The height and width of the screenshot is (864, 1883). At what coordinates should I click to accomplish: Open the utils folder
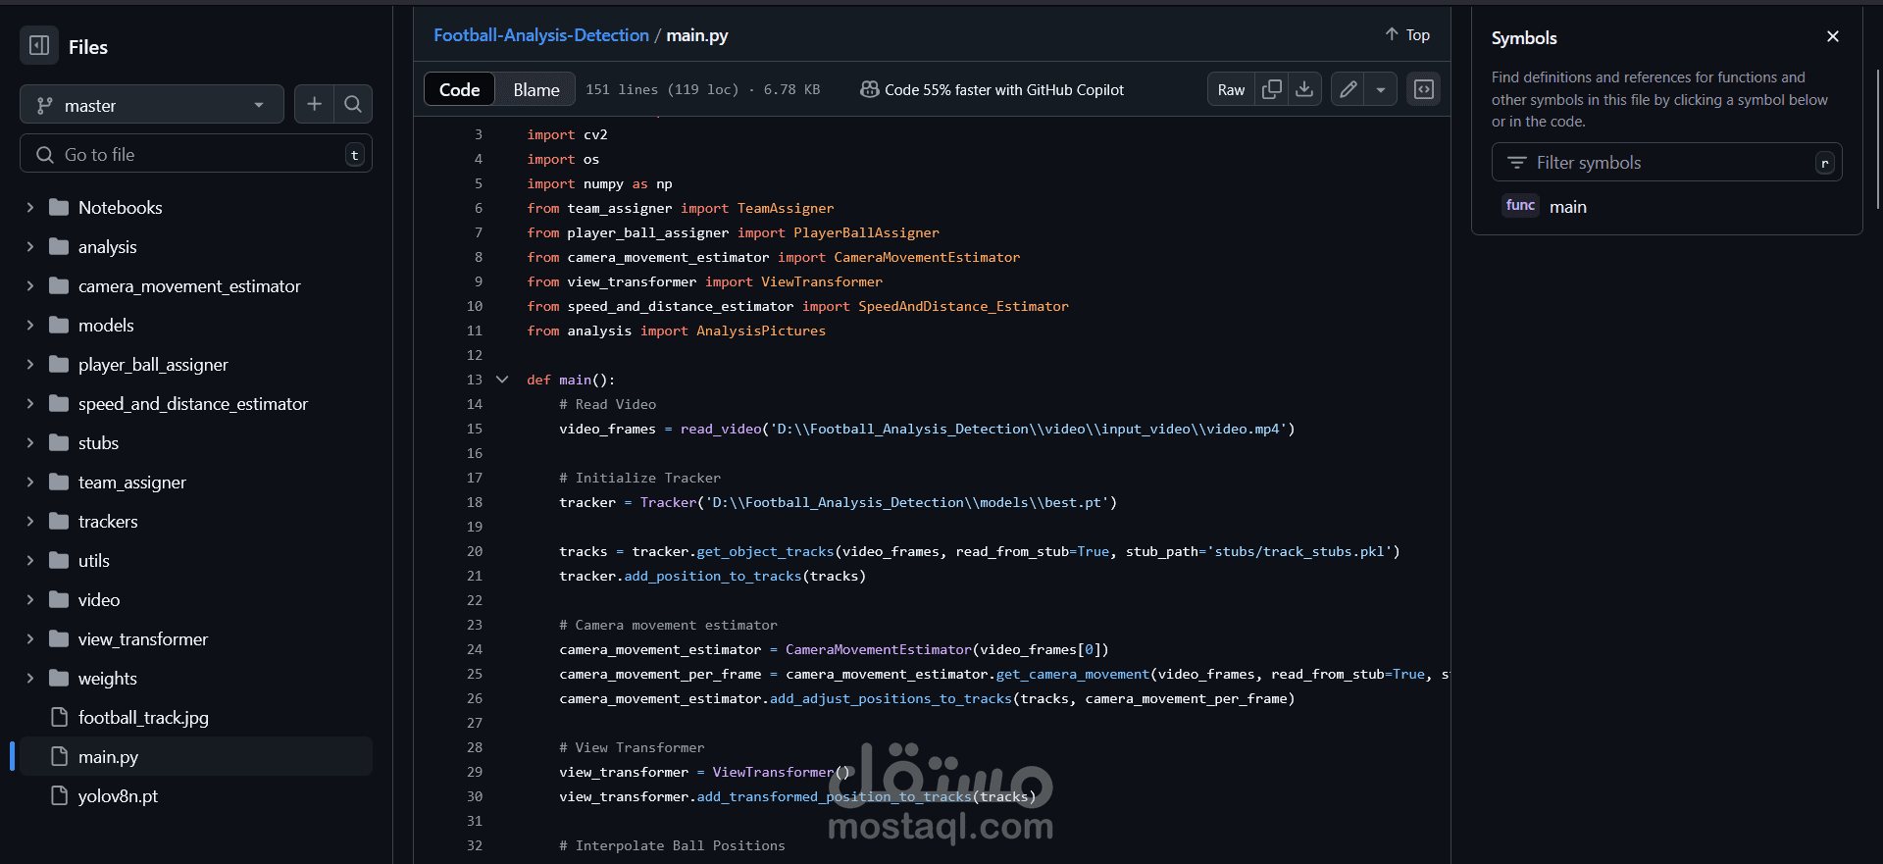(x=94, y=561)
